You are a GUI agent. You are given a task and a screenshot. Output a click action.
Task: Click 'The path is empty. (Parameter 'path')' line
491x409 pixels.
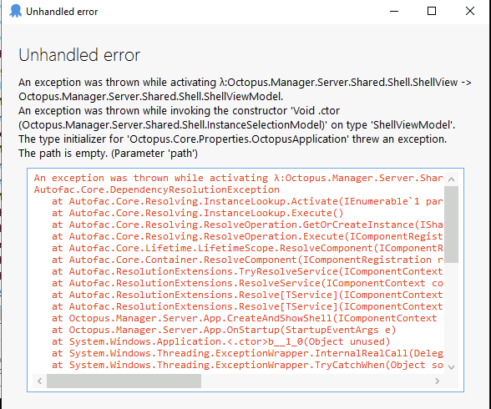point(108,154)
